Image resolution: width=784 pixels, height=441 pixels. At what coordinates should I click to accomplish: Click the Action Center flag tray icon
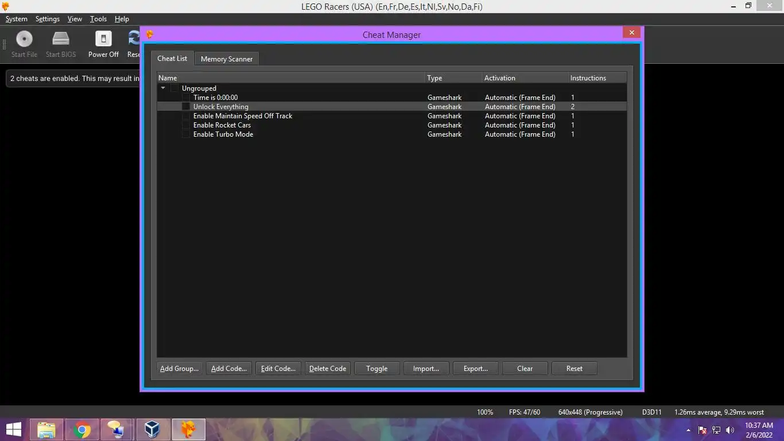[x=703, y=430]
